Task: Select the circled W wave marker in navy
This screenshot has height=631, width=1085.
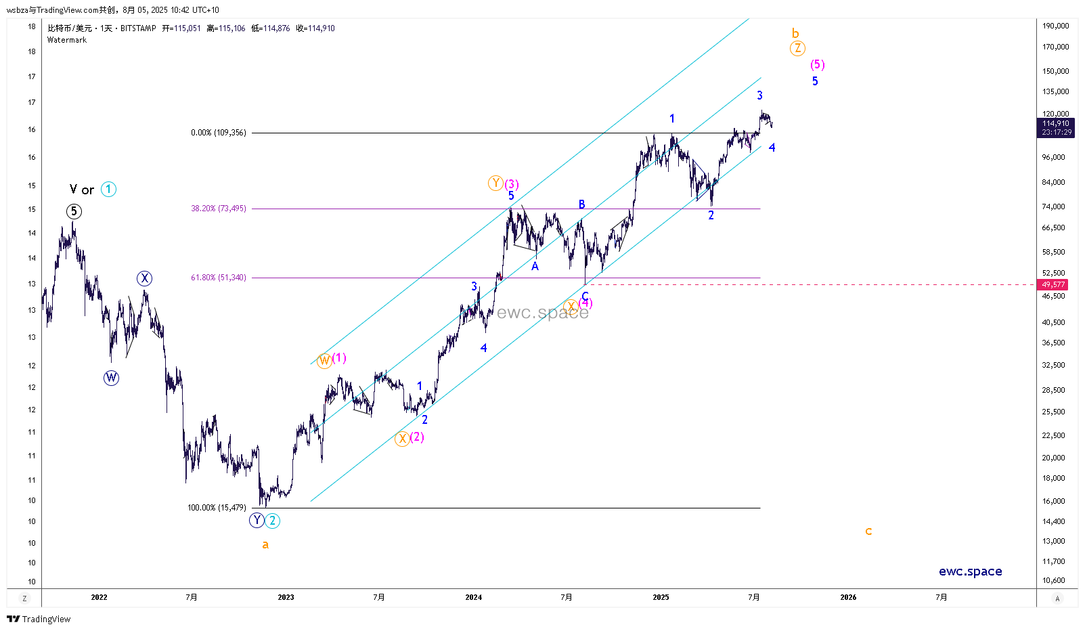Action: click(x=111, y=378)
